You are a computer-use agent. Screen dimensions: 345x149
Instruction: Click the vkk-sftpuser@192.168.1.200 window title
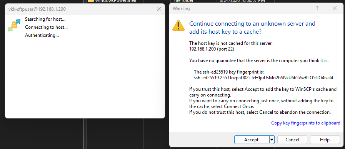coord(37,9)
